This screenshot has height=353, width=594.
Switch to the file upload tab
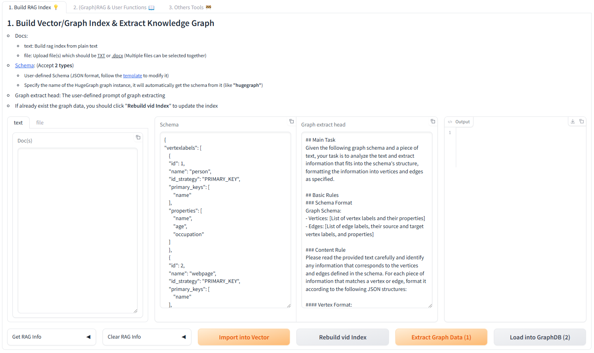(40, 122)
